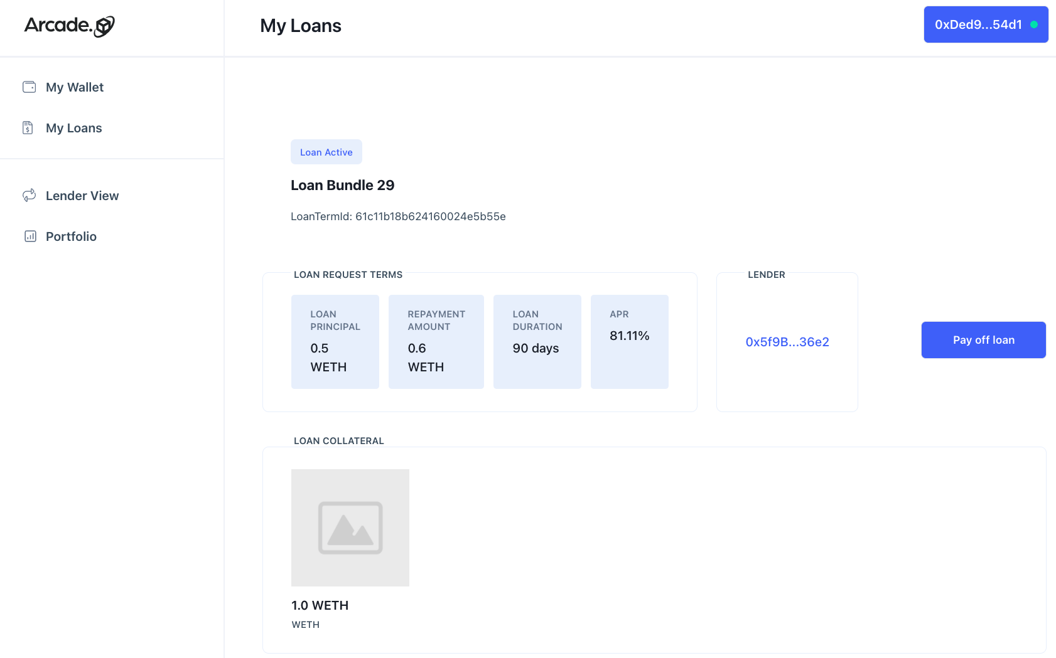The image size is (1056, 658).
Task: Click the swap arrows icon beside Lender View
Action: pyautogui.click(x=30, y=196)
